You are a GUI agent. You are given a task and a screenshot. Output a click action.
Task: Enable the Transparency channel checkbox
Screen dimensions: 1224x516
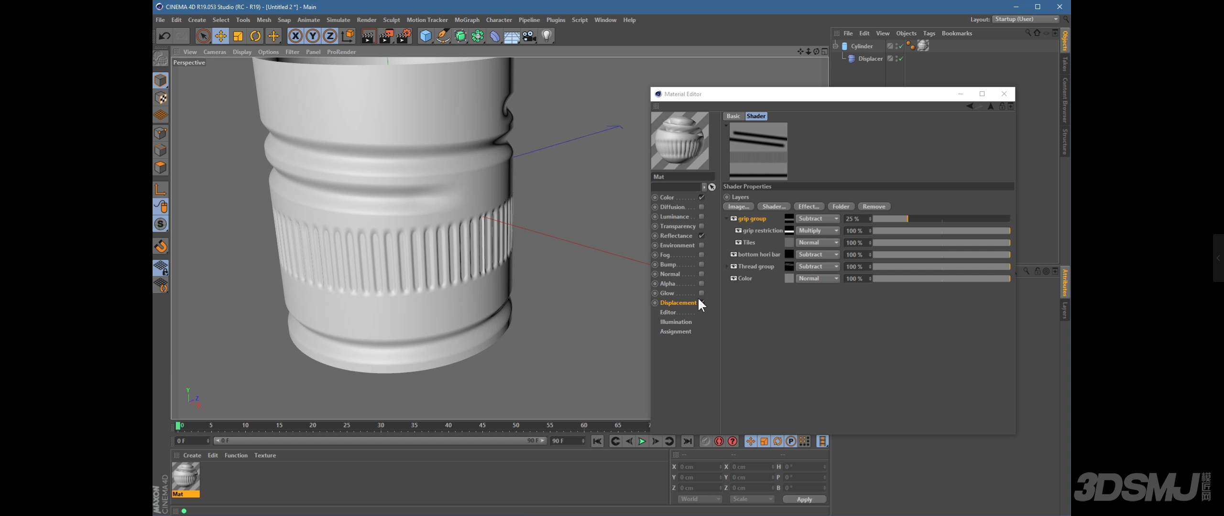(701, 226)
